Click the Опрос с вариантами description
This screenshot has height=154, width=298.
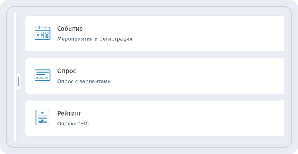(84, 81)
